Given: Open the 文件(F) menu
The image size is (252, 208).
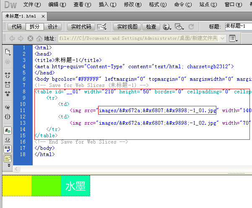Looking at the screenshot, I should [x=32, y=5].
